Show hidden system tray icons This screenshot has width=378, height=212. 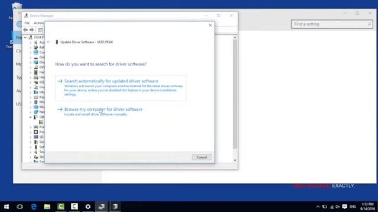(318, 207)
